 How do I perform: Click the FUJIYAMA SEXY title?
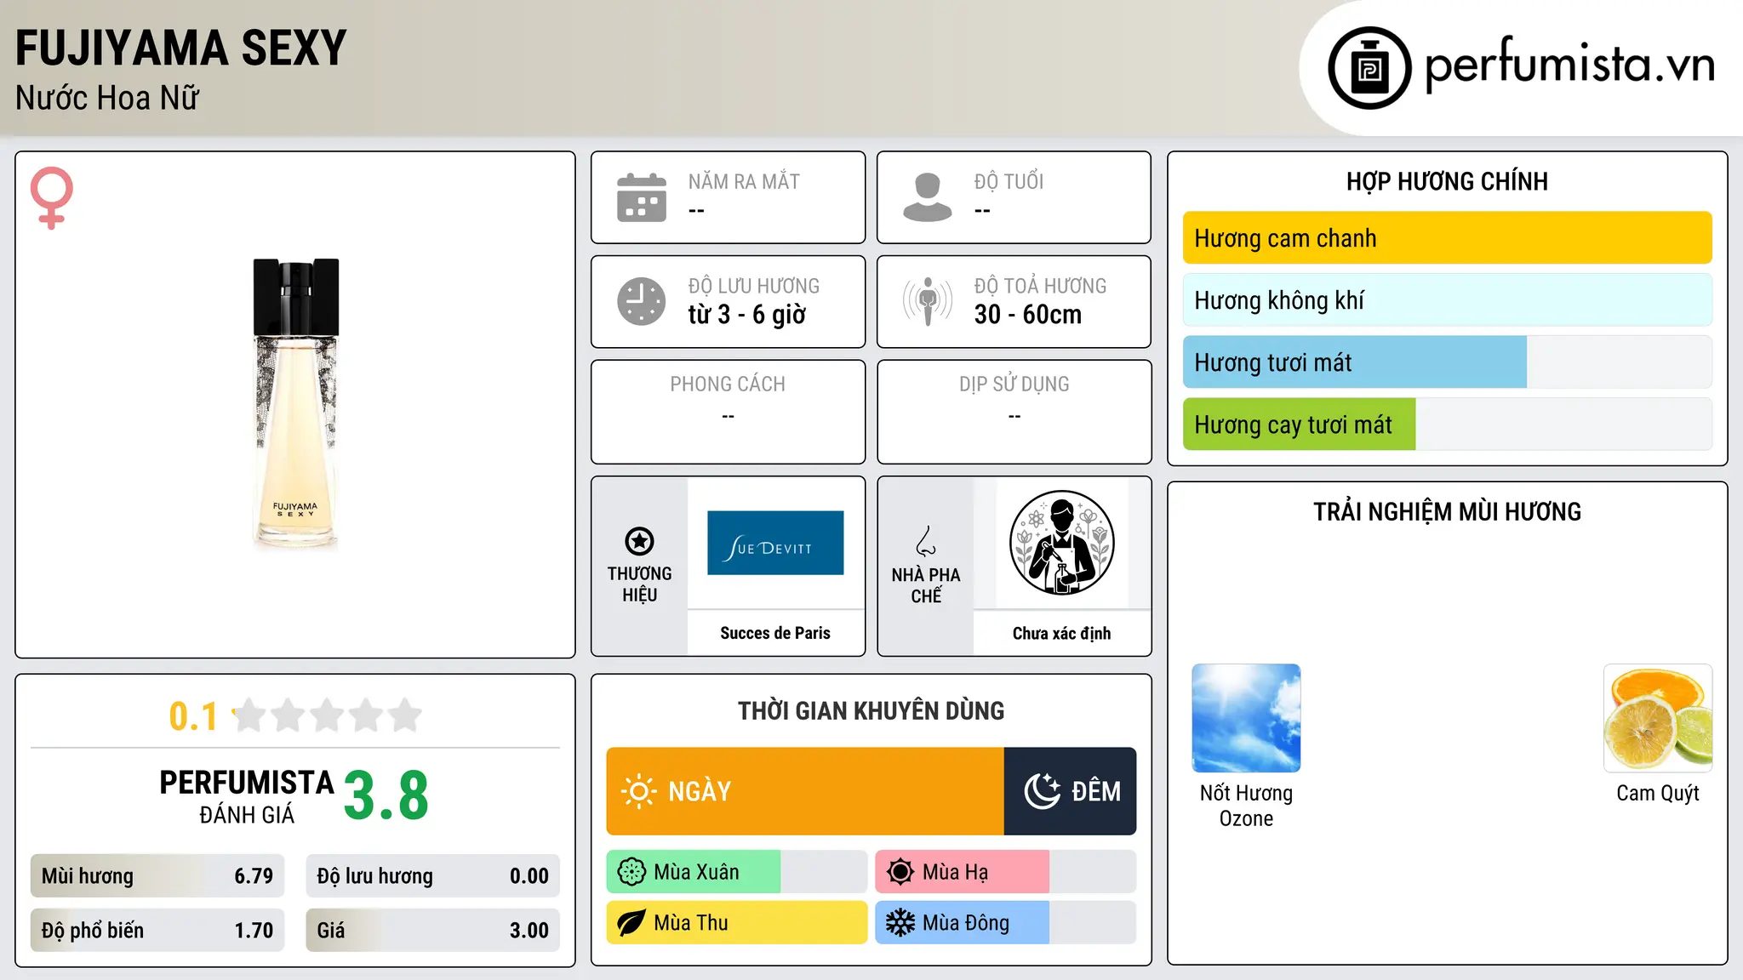[181, 48]
